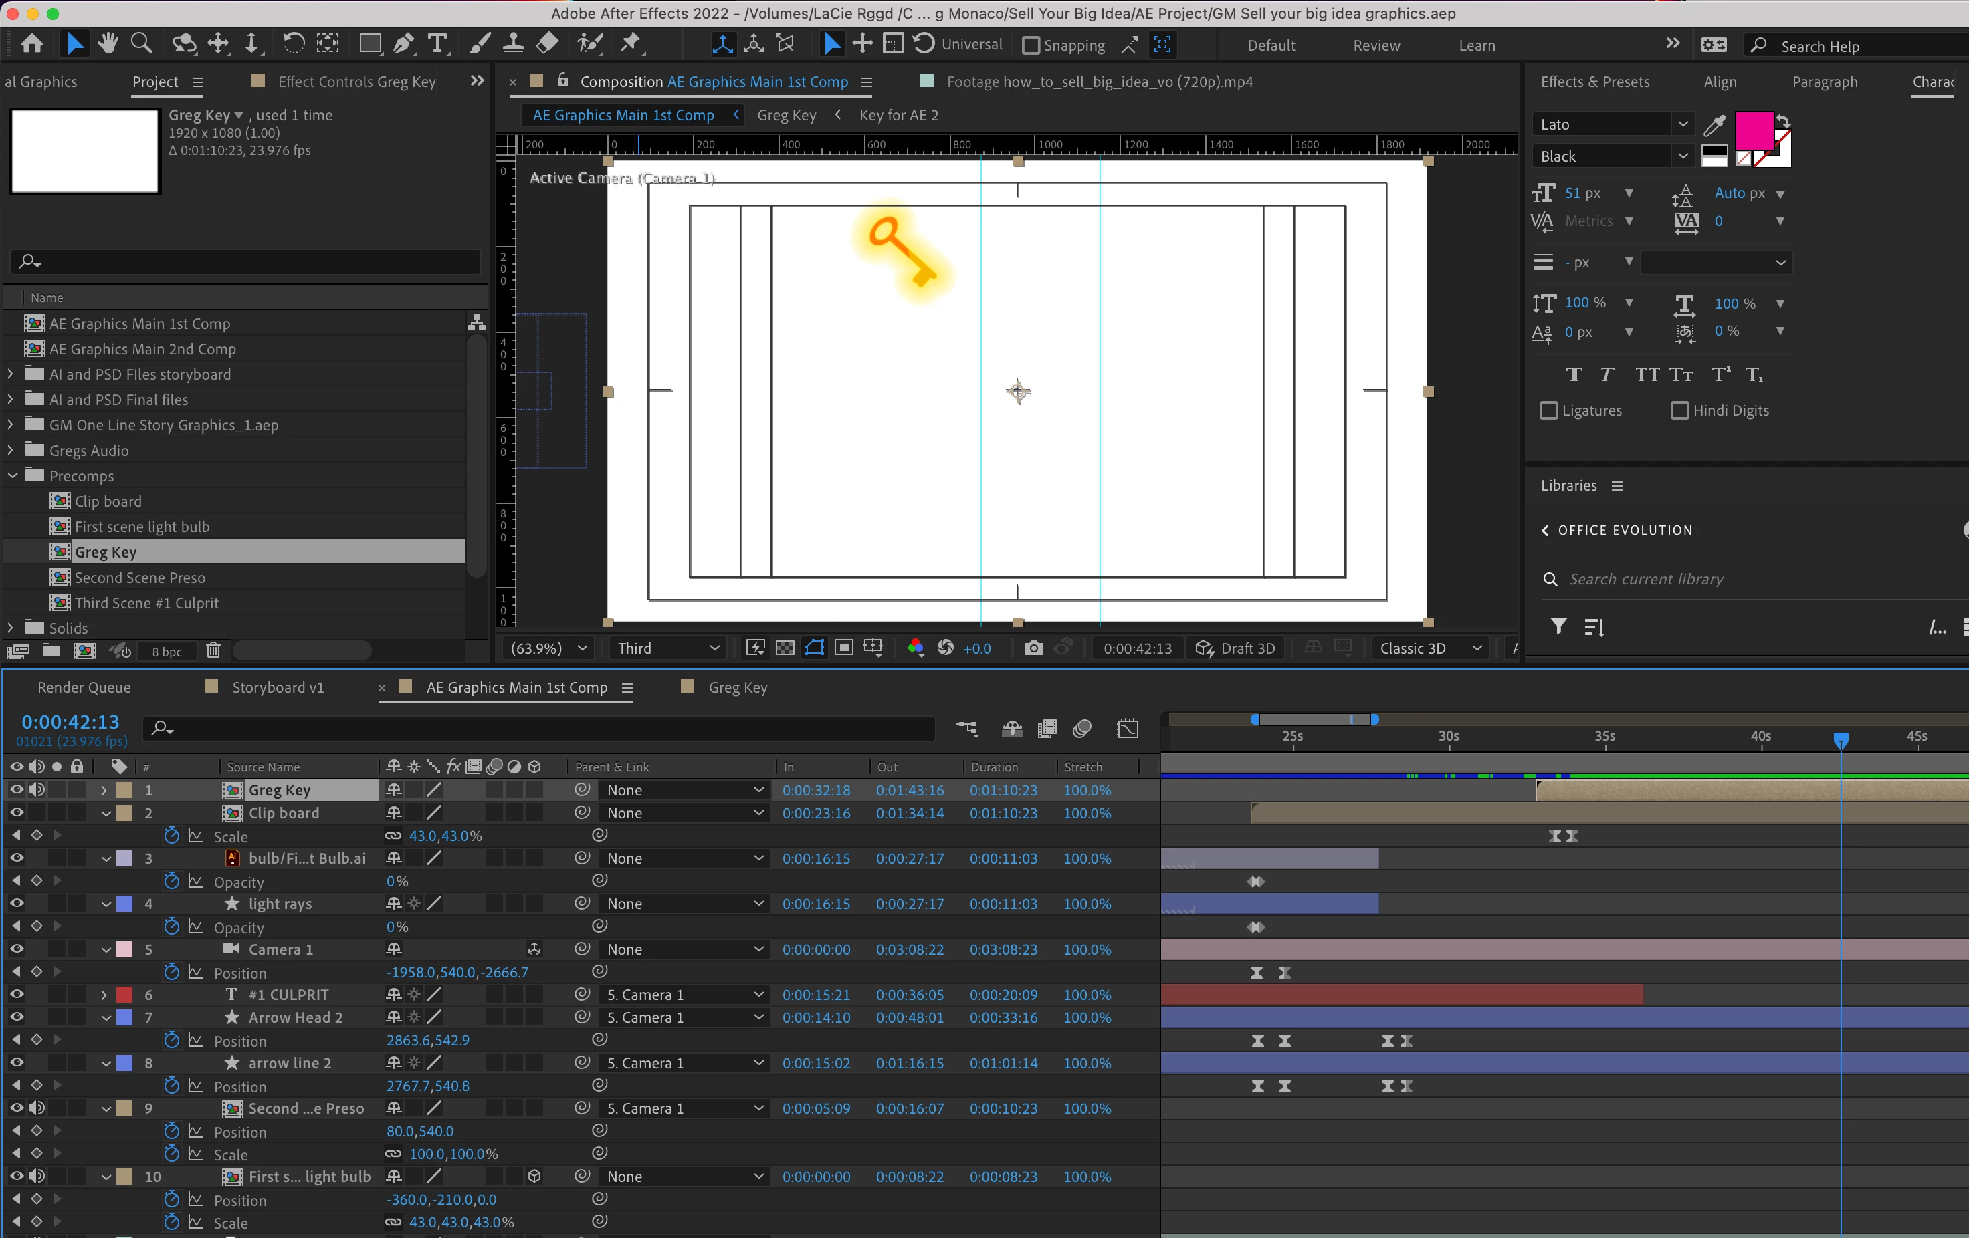Select the Horizontal Type tool
Viewport: 1969px width, 1238px height.
point(438,43)
